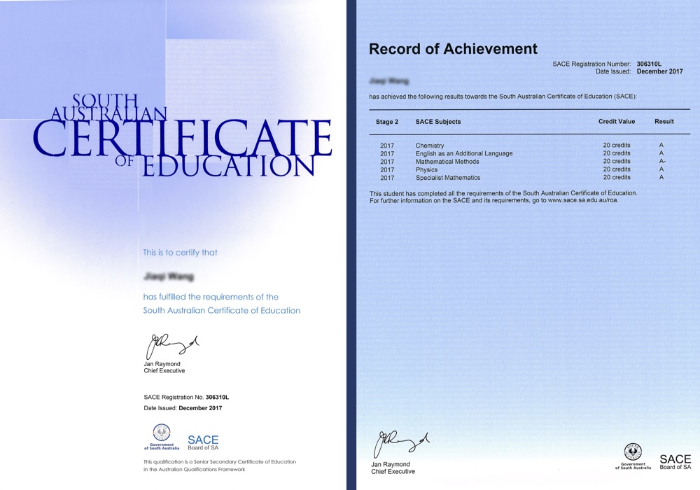Viewport: 700px width, 490px height.
Task: Select the Chemistry subject row
Action: click(x=430, y=146)
